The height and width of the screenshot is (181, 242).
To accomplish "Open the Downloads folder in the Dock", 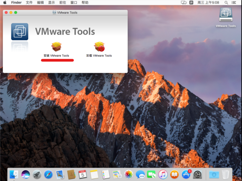I will 214,175.
